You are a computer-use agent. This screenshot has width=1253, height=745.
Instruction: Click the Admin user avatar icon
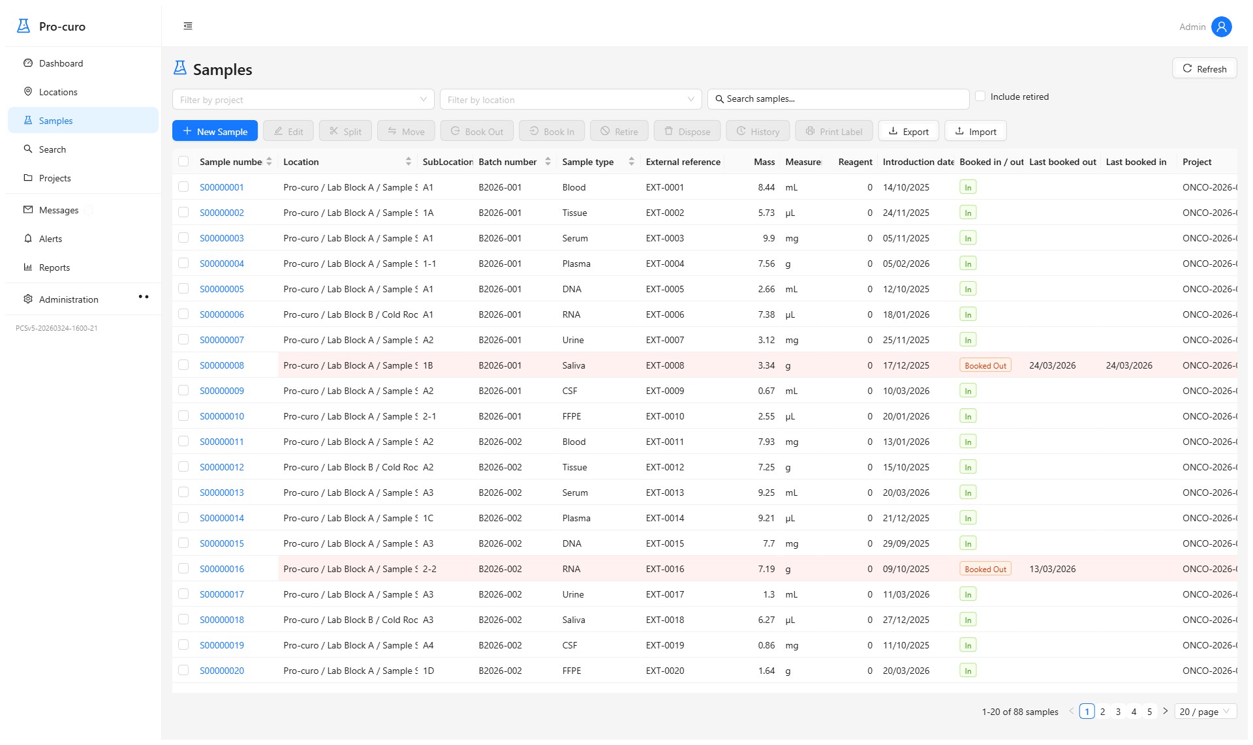pyautogui.click(x=1221, y=27)
